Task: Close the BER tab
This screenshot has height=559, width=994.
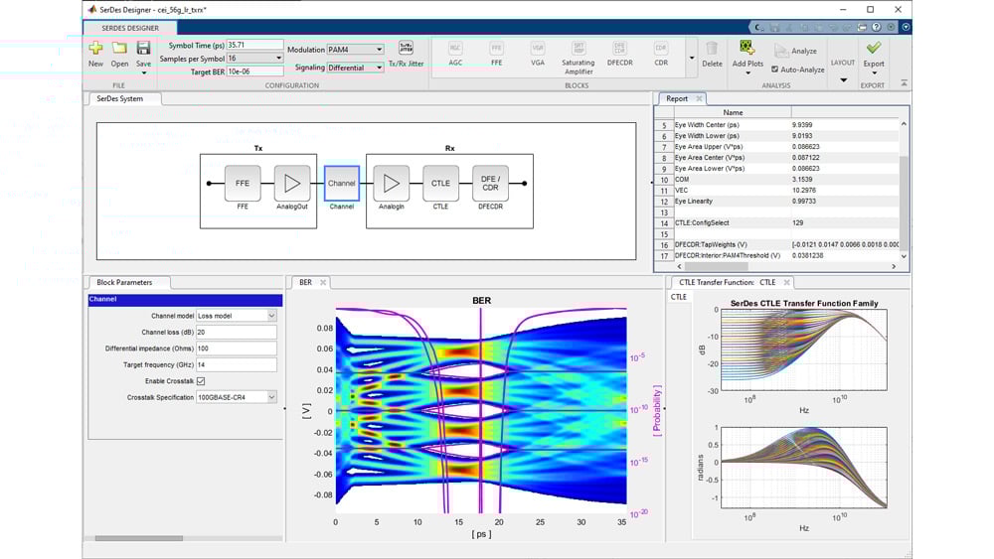Action: (323, 282)
